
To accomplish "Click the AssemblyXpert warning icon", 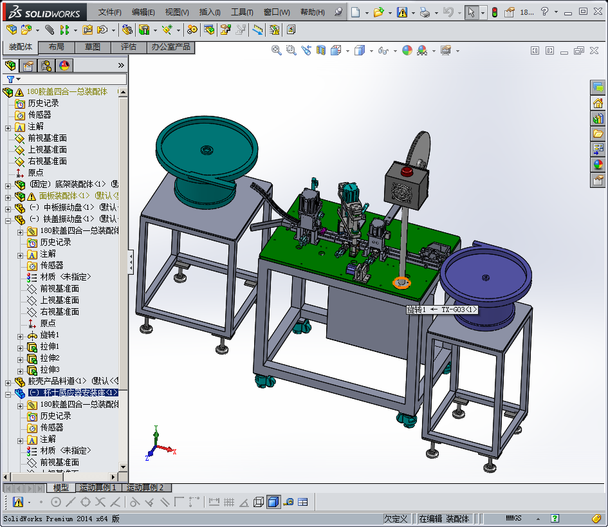I will click(274, 30).
